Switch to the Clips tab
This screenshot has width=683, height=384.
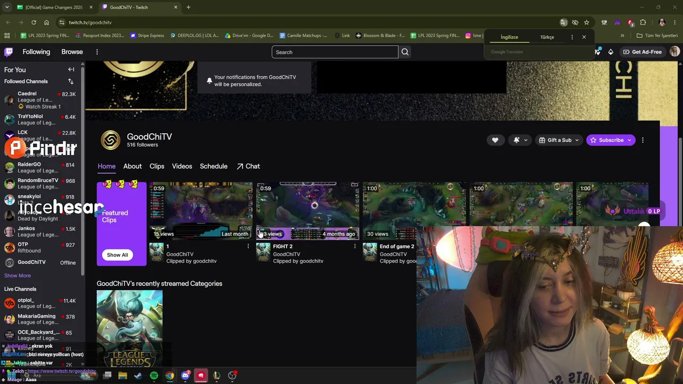click(157, 166)
